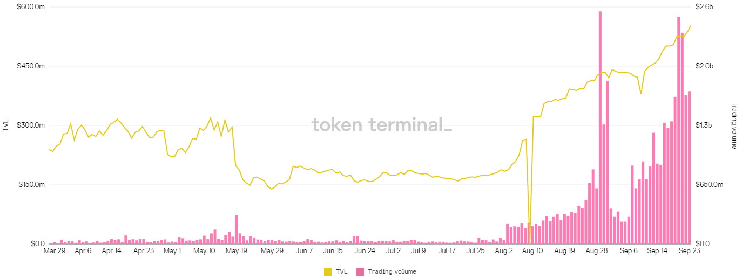Click the $2.6b right axis label

[704, 7]
